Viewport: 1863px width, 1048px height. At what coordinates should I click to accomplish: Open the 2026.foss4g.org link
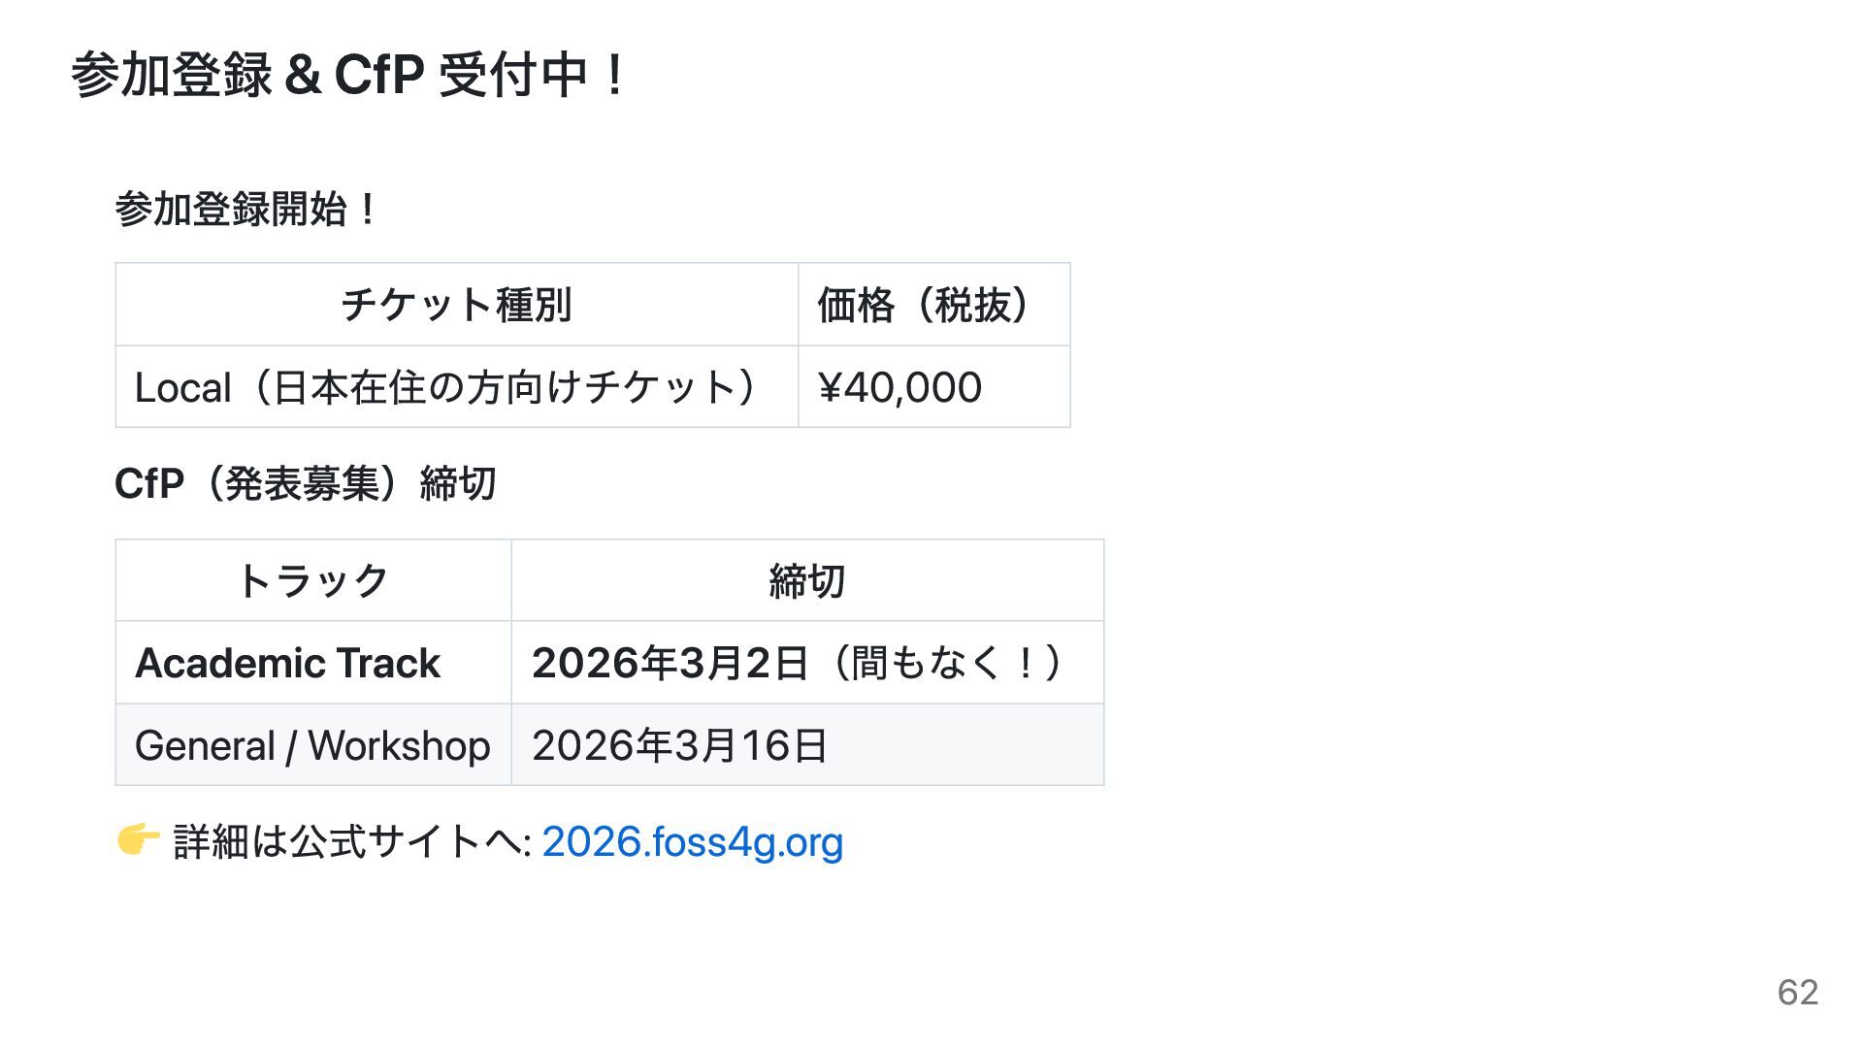click(x=692, y=842)
